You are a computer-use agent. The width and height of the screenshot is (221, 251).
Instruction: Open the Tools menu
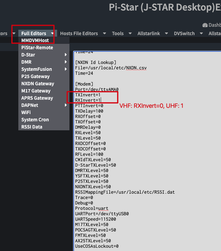118,33
